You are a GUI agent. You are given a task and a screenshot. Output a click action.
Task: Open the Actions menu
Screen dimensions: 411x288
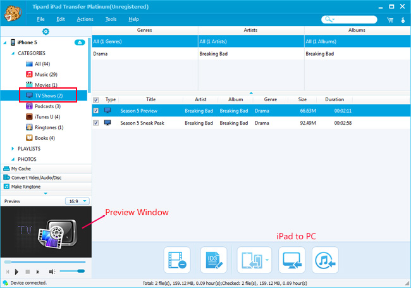click(x=85, y=19)
